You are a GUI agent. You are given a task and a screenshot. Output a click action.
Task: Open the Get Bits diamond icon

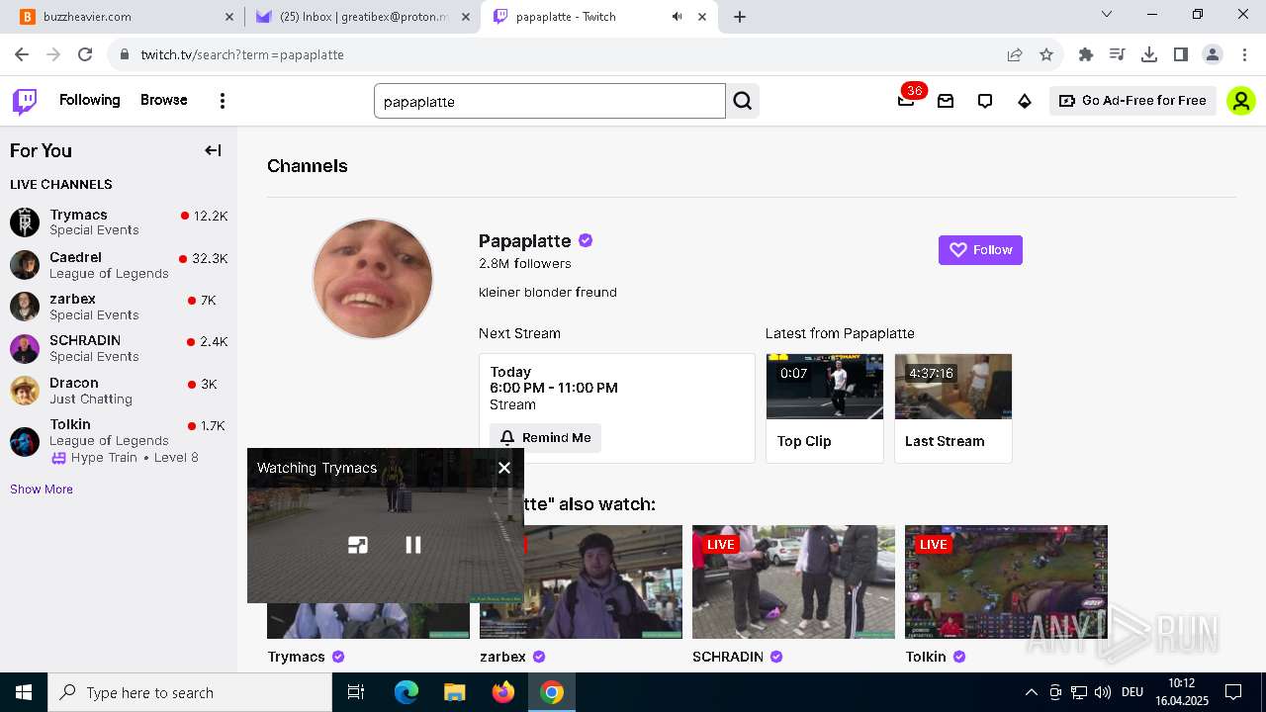[1025, 101]
